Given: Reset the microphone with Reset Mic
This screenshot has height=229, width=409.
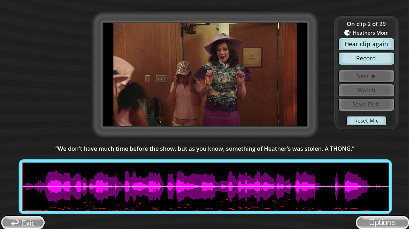Looking at the screenshot, I should click(366, 121).
